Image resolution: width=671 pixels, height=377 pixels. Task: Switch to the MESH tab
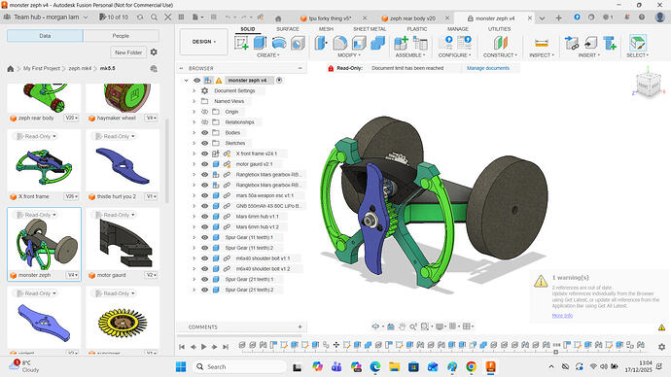coord(326,28)
